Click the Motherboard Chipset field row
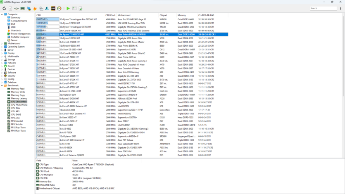Viewport: 345px width, 194px height. click(88, 189)
